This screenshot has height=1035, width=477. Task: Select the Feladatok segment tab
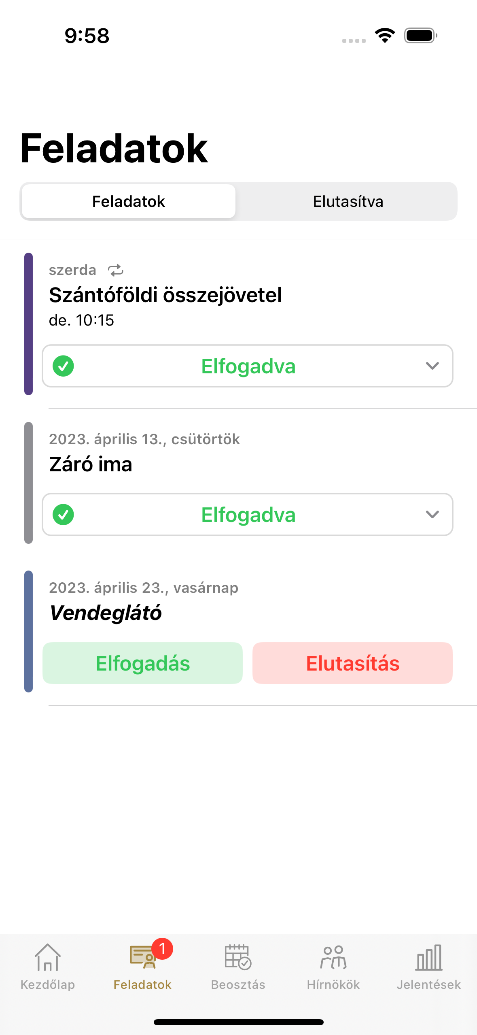pyautogui.click(x=129, y=202)
